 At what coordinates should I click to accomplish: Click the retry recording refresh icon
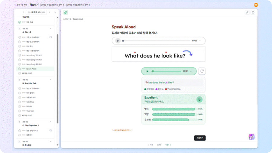pyautogui.click(x=202, y=71)
